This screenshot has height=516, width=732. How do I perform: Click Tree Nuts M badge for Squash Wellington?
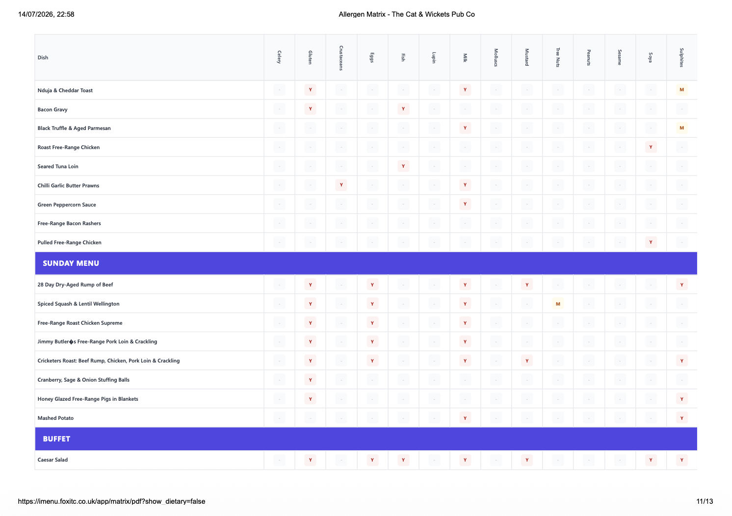point(558,304)
